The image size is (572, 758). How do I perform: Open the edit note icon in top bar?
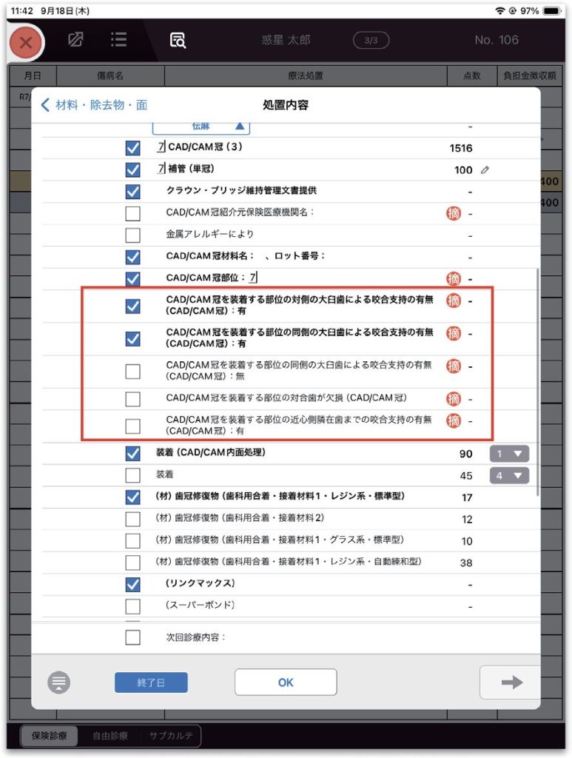click(75, 40)
